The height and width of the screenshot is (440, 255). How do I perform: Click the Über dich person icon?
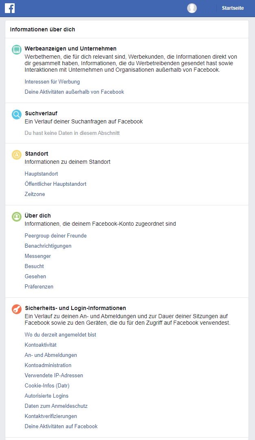(17, 217)
